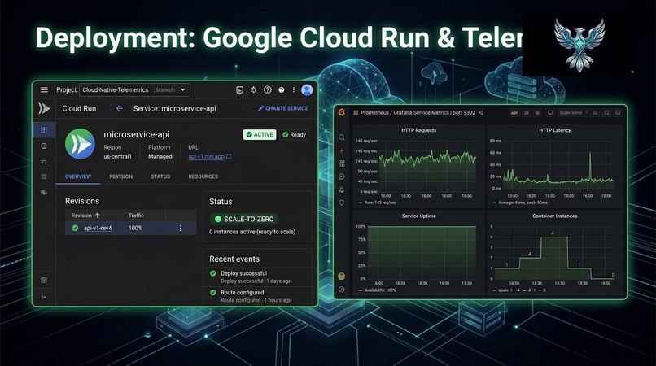Screen dimensions: 656x366
Task: Open the api-v1-rev4 revision link
Action: click(x=98, y=228)
